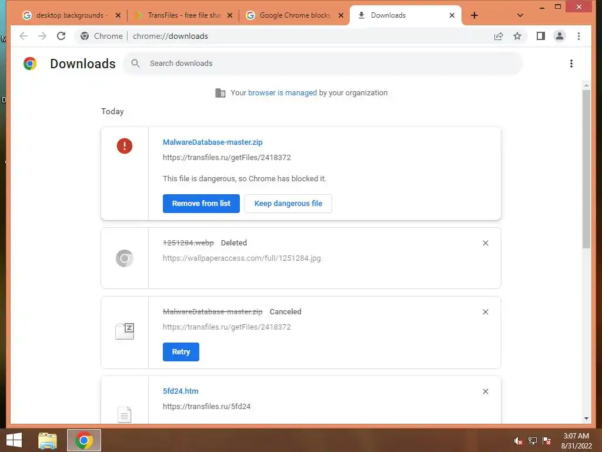The width and height of the screenshot is (602, 452).
Task: Click the zip file icon for canceled download
Action: 125,331
